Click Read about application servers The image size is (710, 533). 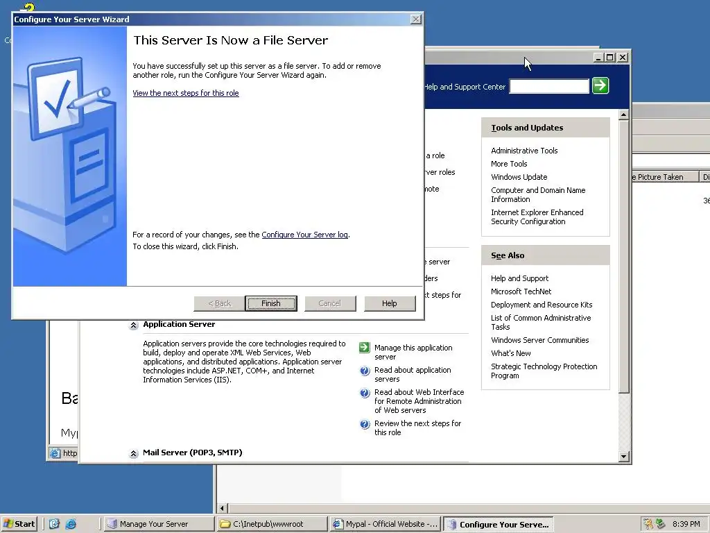413,374
